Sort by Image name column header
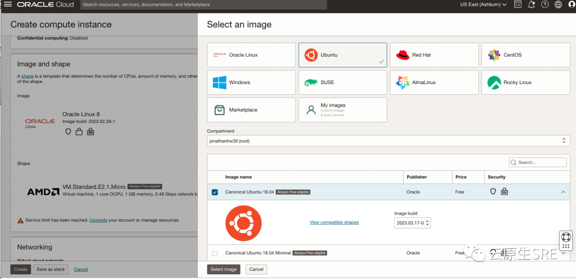576x279 pixels. pos(238,177)
